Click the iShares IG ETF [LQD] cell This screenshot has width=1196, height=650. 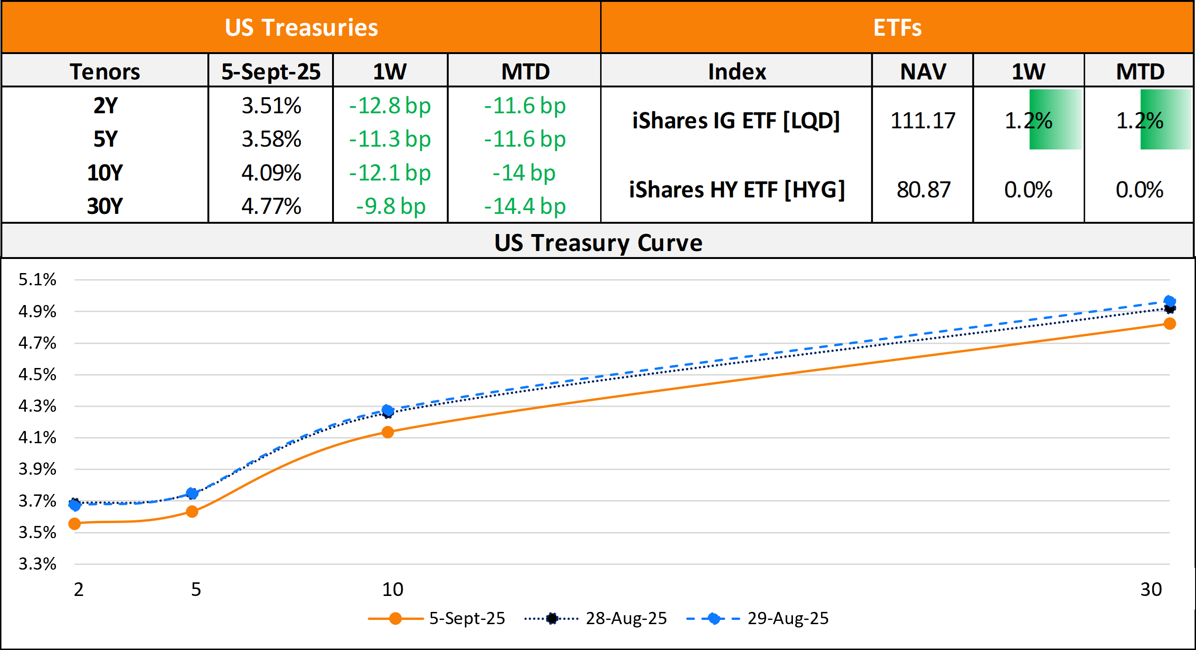(x=736, y=120)
